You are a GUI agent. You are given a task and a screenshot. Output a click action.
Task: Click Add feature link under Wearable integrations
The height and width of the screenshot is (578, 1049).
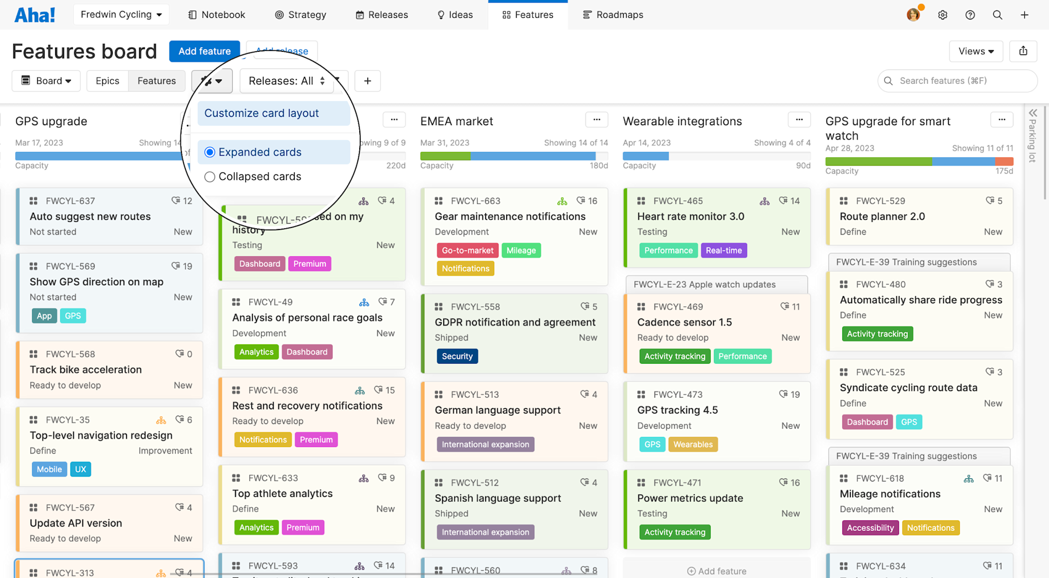coord(716,571)
